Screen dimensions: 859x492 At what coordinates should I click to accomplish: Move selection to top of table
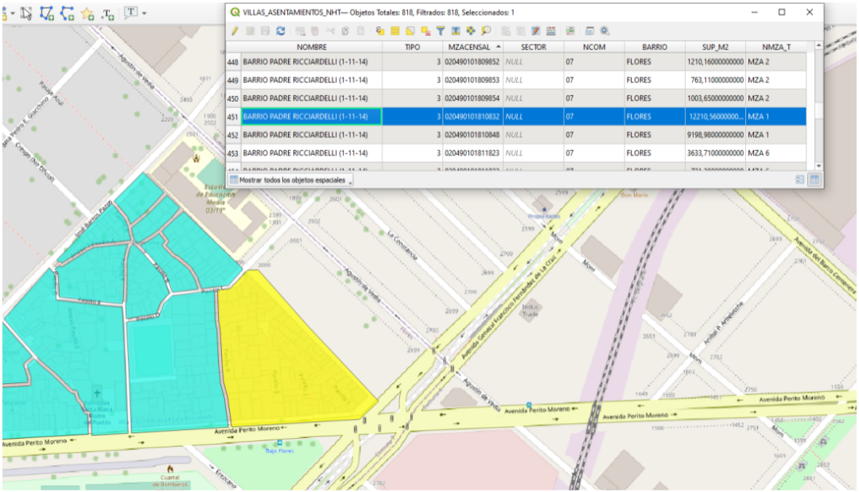point(455,31)
